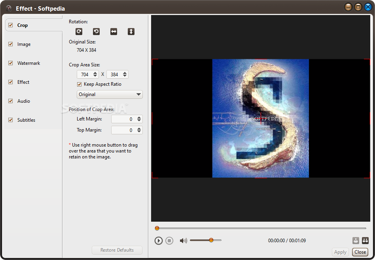Increase Top Margin with up arrow

139,128
